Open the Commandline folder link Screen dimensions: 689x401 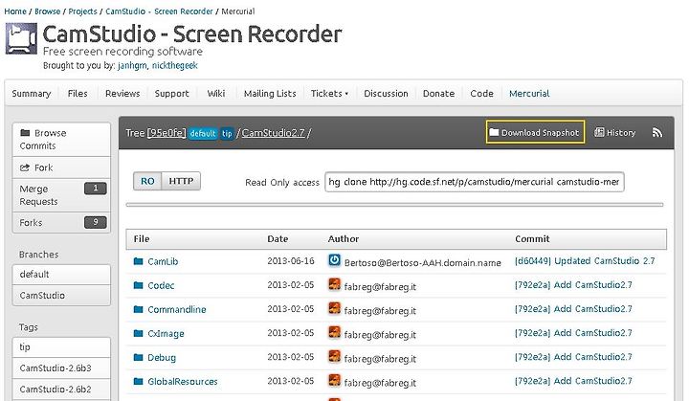click(x=177, y=309)
